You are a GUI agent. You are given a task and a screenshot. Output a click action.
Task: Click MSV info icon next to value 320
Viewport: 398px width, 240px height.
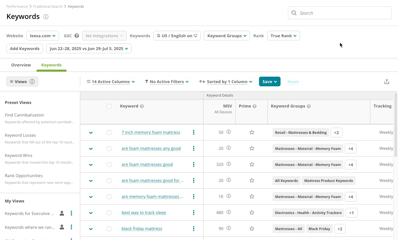coord(229,164)
